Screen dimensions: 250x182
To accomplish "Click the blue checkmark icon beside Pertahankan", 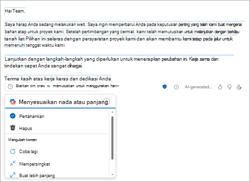I will 12,116.
